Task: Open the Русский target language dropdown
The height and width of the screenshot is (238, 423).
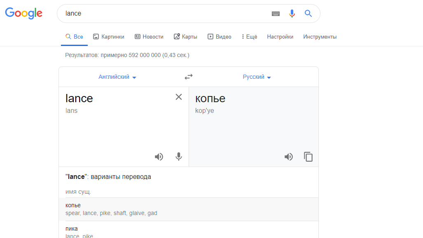Action: (257, 77)
